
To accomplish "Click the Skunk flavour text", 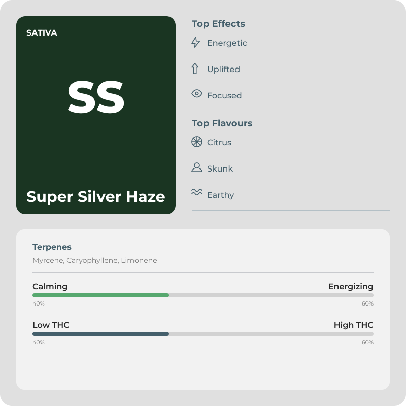I will 220,168.
